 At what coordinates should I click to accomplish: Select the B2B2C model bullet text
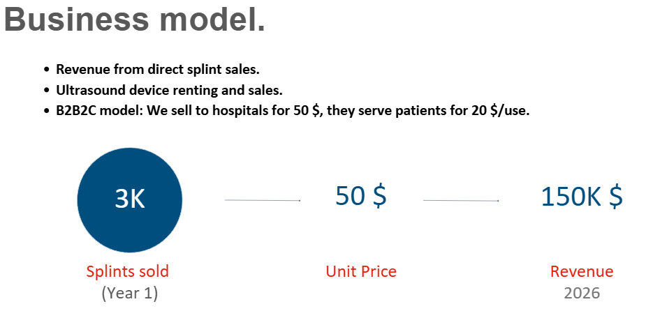(x=293, y=111)
